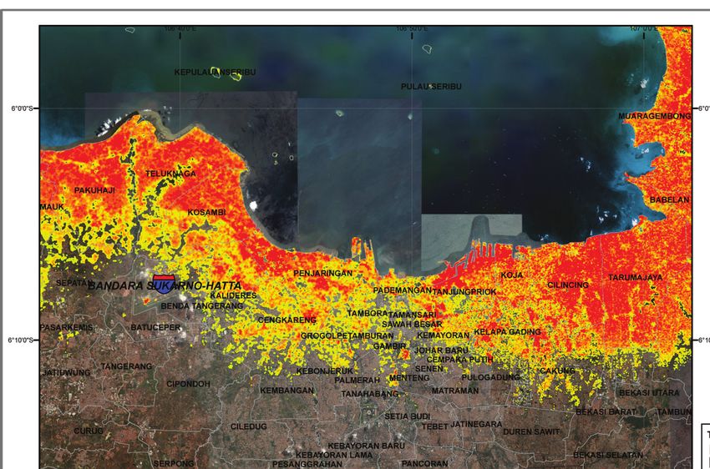The width and height of the screenshot is (710, 469).
Task: Select the MENTENG label
Action: pos(409,378)
